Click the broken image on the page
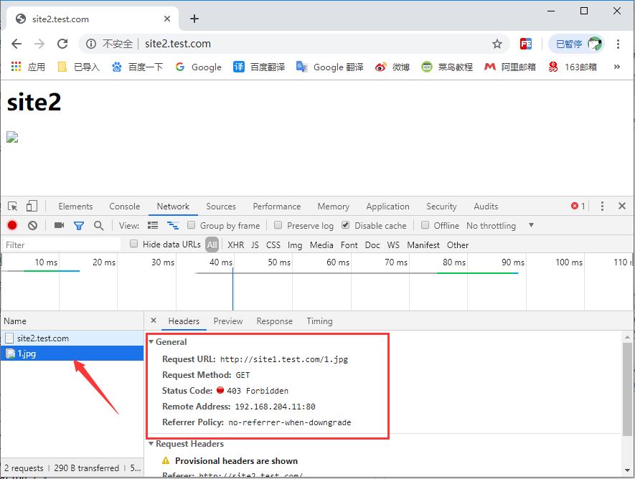635x479 pixels. [12, 137]
